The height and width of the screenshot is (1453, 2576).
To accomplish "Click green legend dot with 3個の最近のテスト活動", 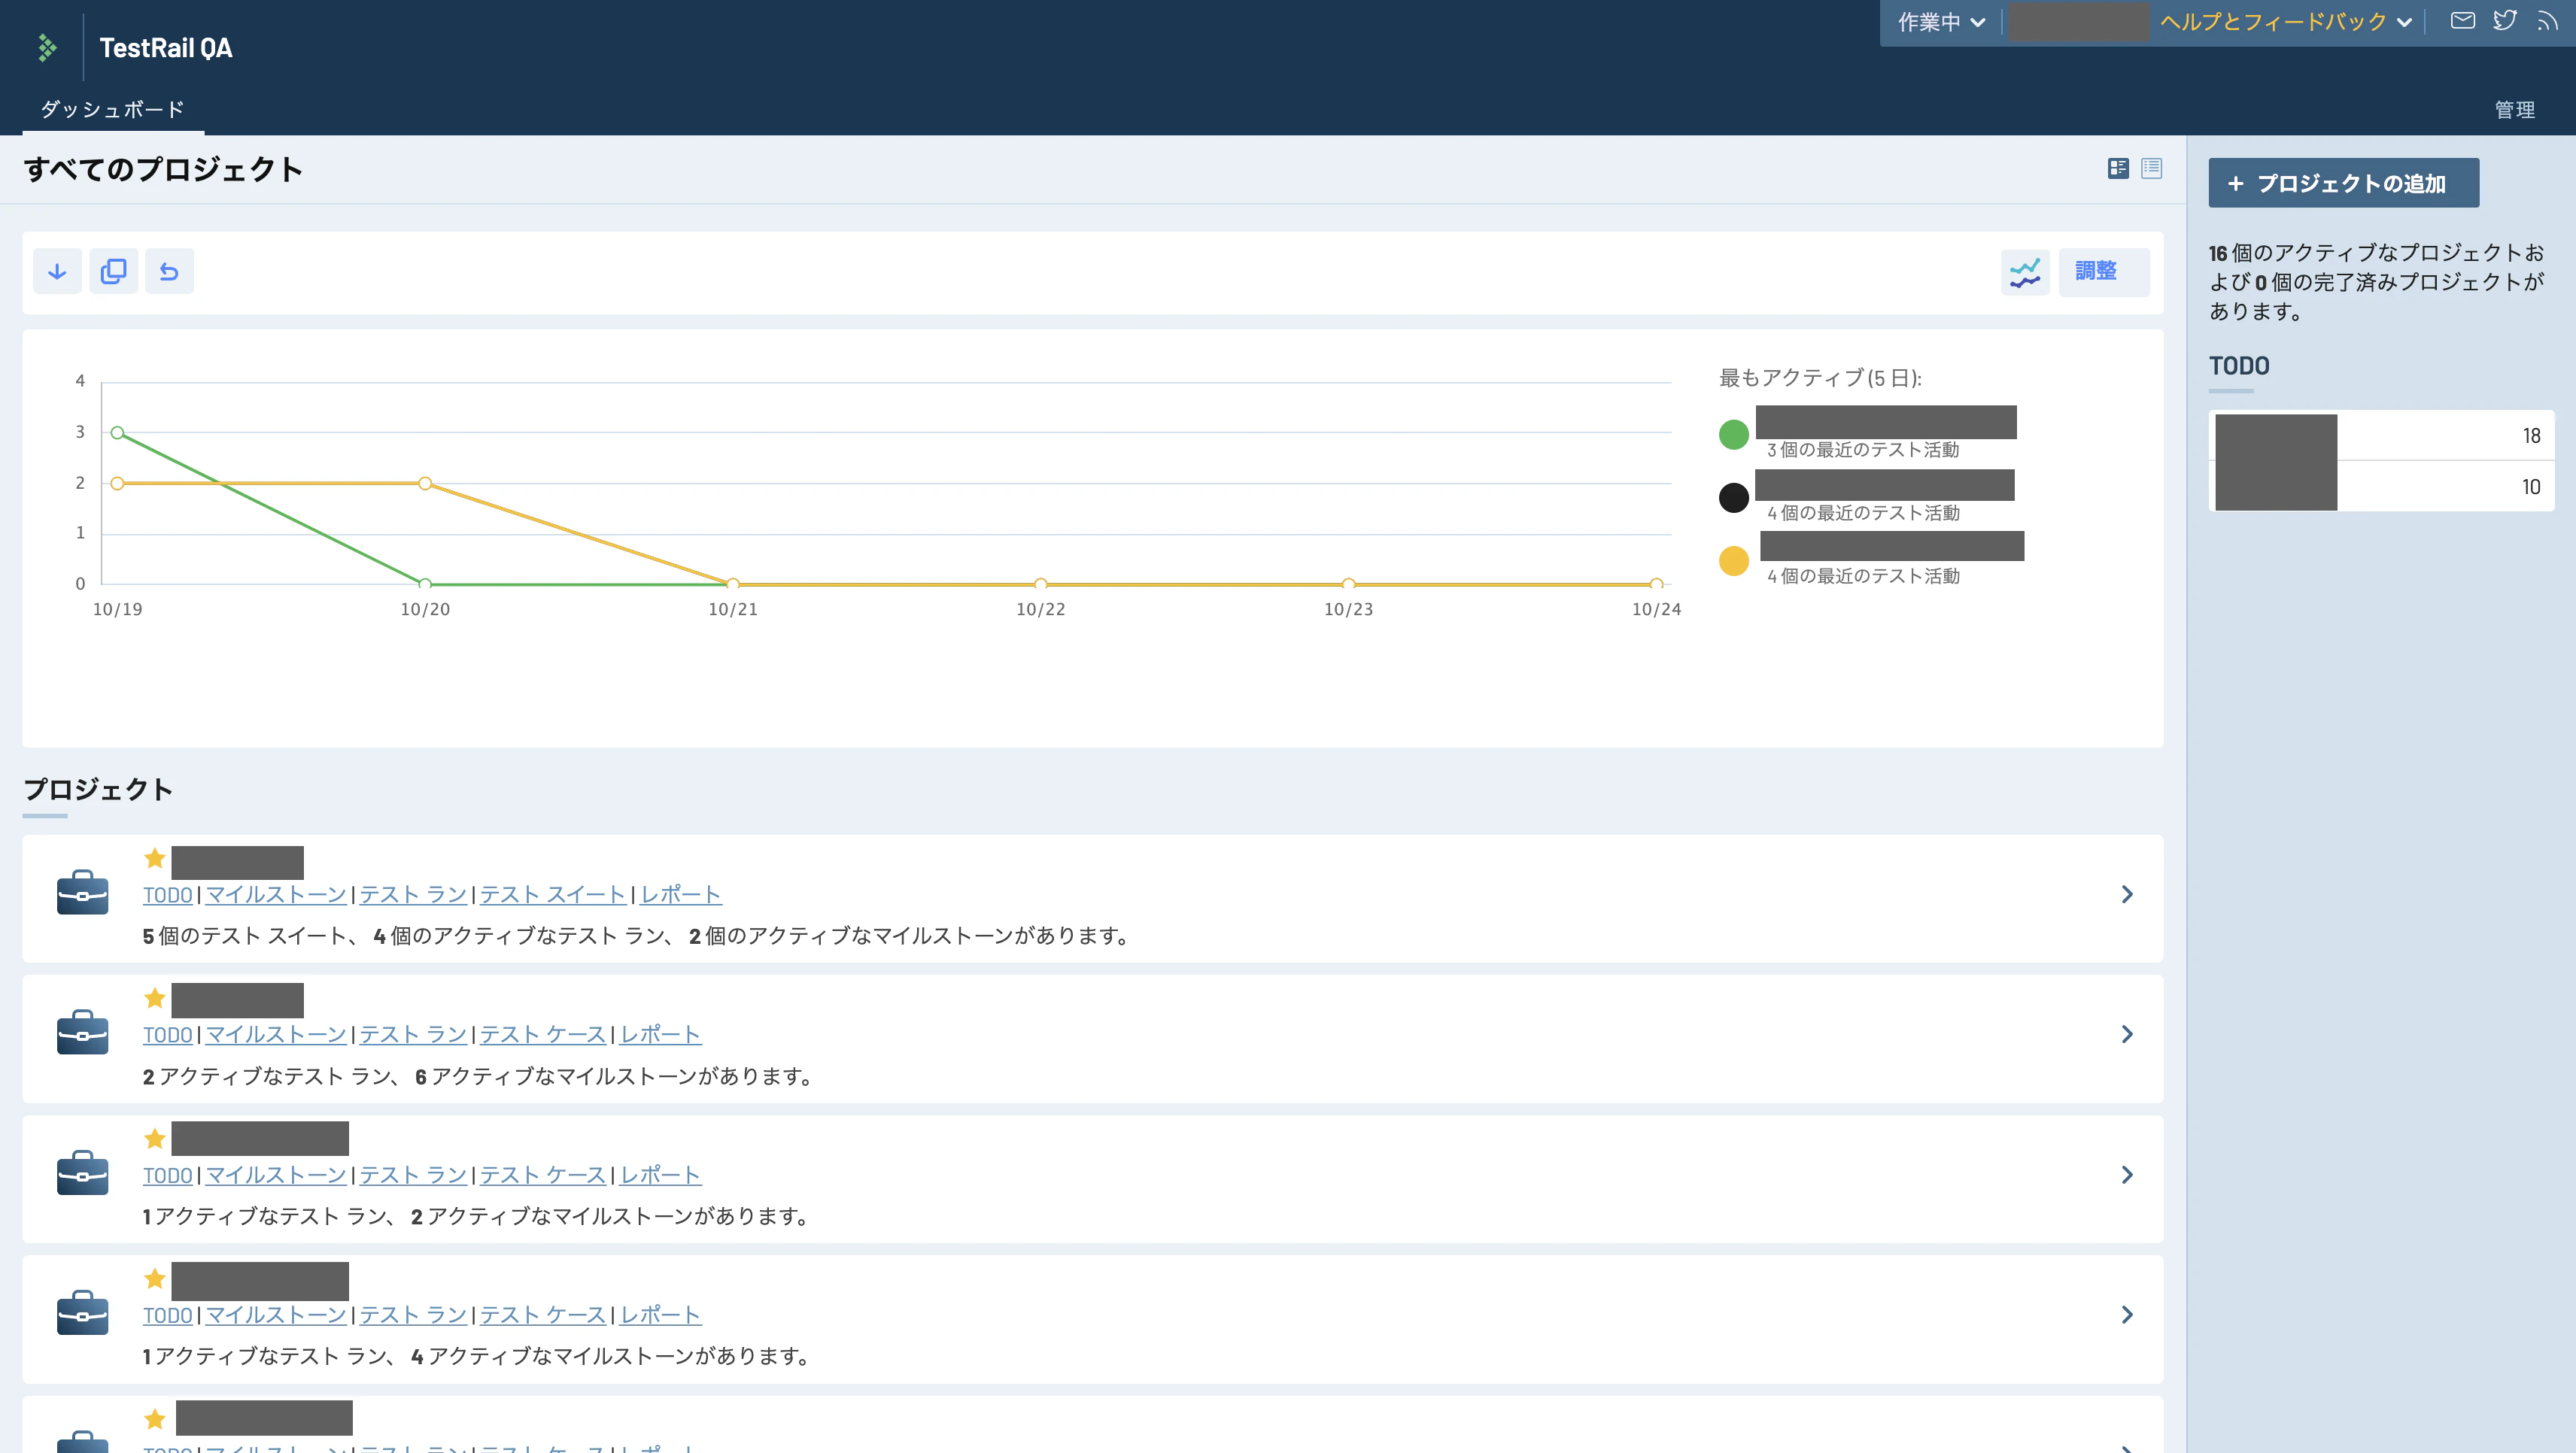I will pyautogui.click(x=1733, y=435).
